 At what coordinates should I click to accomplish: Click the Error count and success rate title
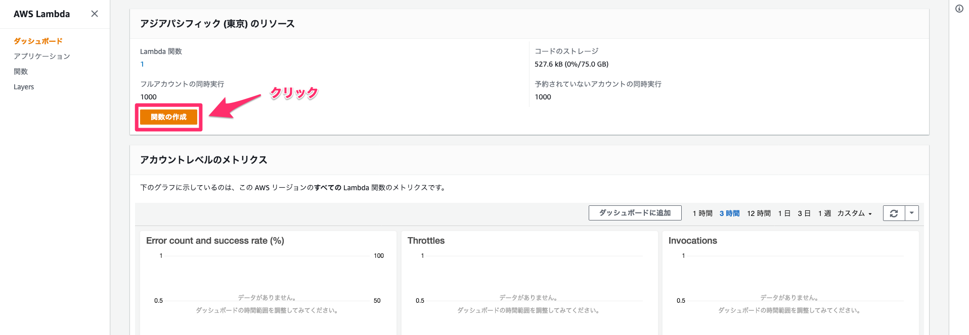[x=215, y=241]
